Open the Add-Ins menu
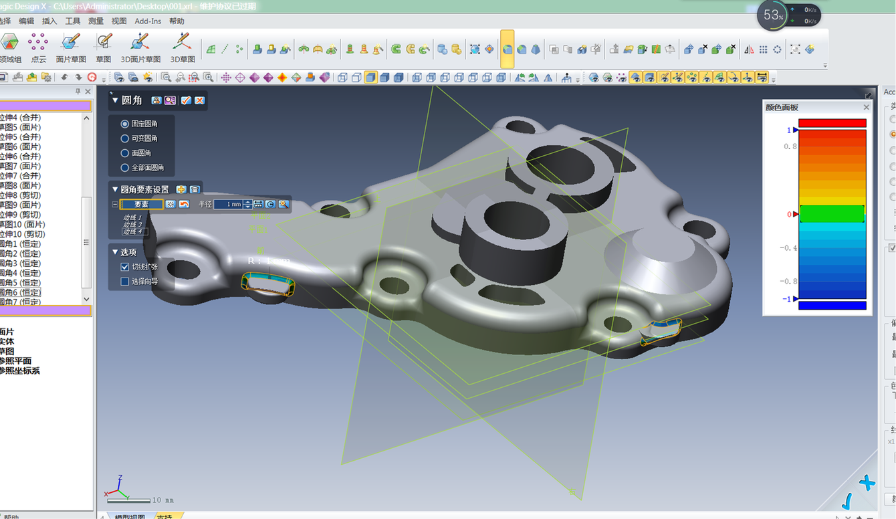This screenshot has width=896, height=519. [x=148, y=21]
